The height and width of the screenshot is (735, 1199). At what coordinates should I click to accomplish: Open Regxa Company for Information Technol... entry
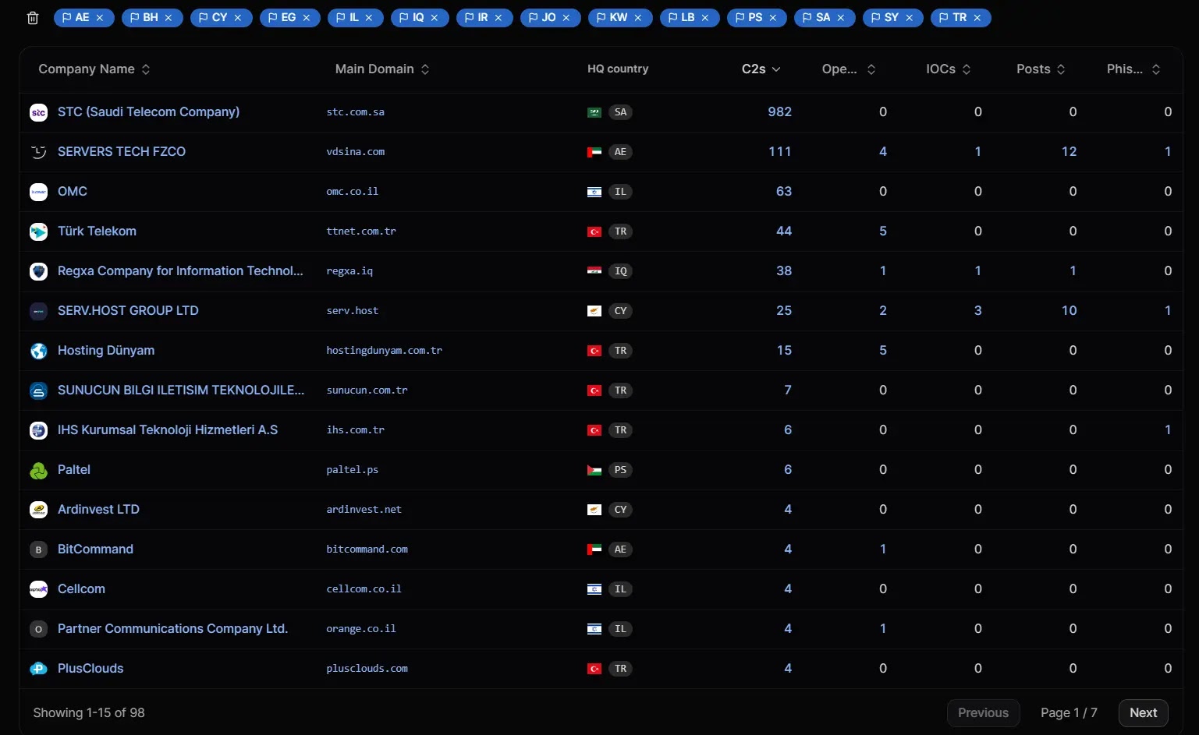[x=180, y=271]
